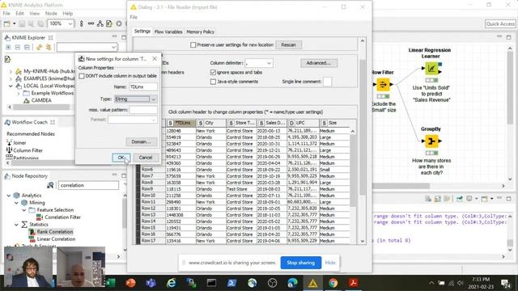Click the PowerShell icon in the taskbar
Screen dimensions: 518x291
tap(232, 283)
